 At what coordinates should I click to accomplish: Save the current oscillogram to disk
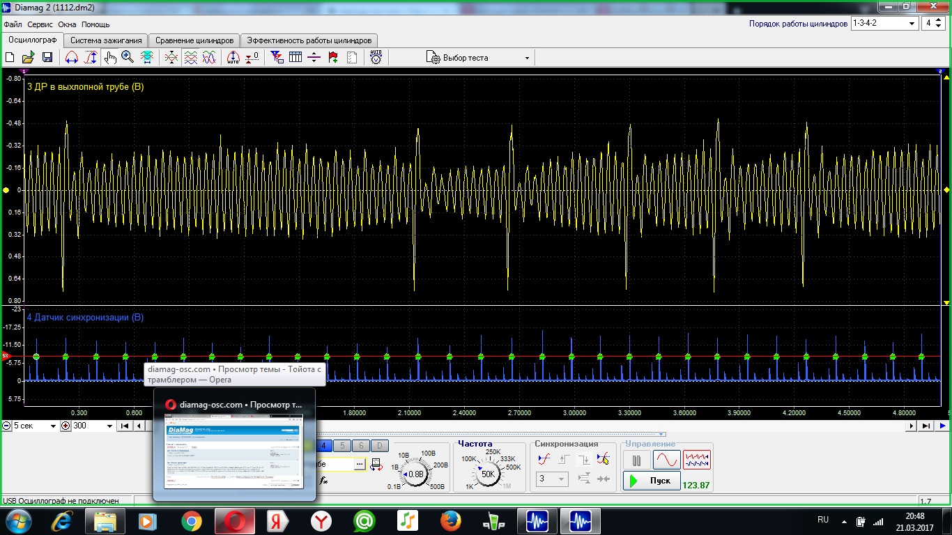(x=47, y=58)
